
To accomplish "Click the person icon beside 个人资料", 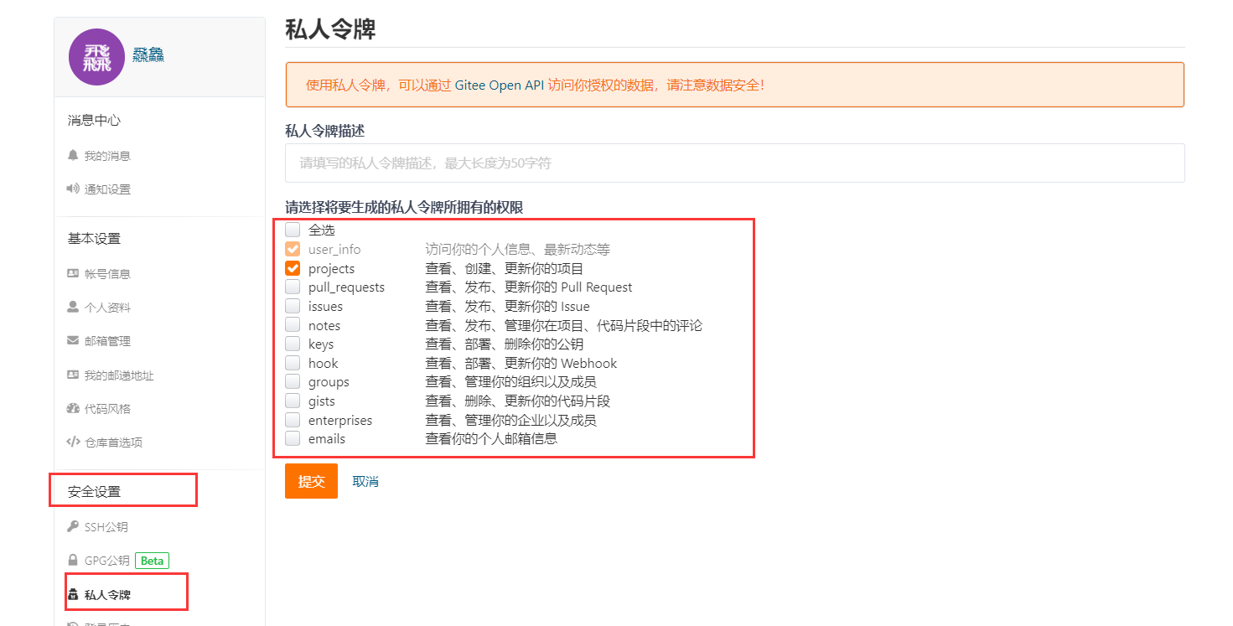I will pos(72,308).
